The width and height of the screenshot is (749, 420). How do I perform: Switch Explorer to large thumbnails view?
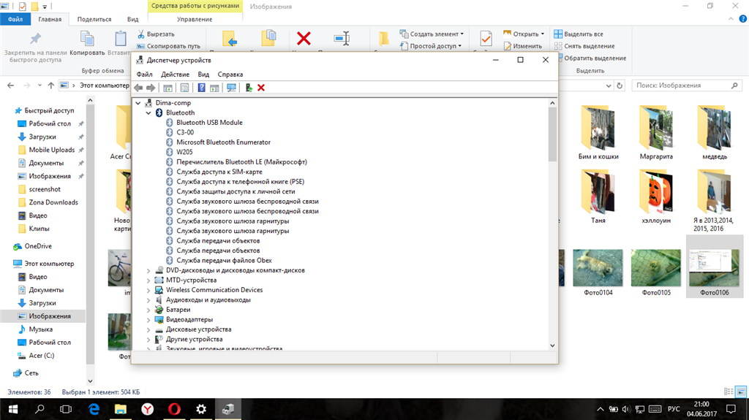tap(741, 392)
